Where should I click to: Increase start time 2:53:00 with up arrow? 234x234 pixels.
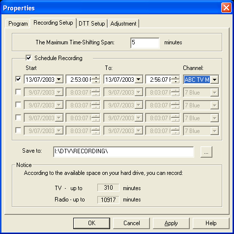click(96, 78)
